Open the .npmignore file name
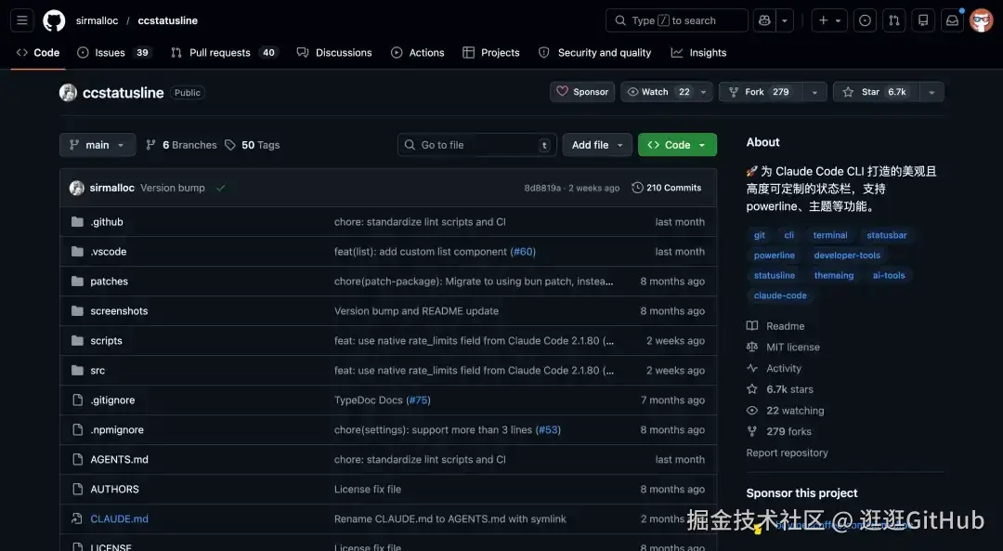Viewport: 1003px width, 551px height. click(x=117, y=429)
